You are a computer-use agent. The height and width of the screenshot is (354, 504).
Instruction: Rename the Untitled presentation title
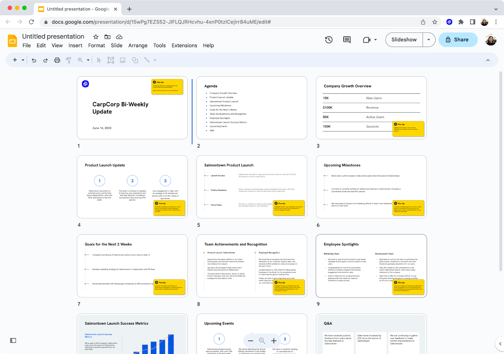coord(53,37)
